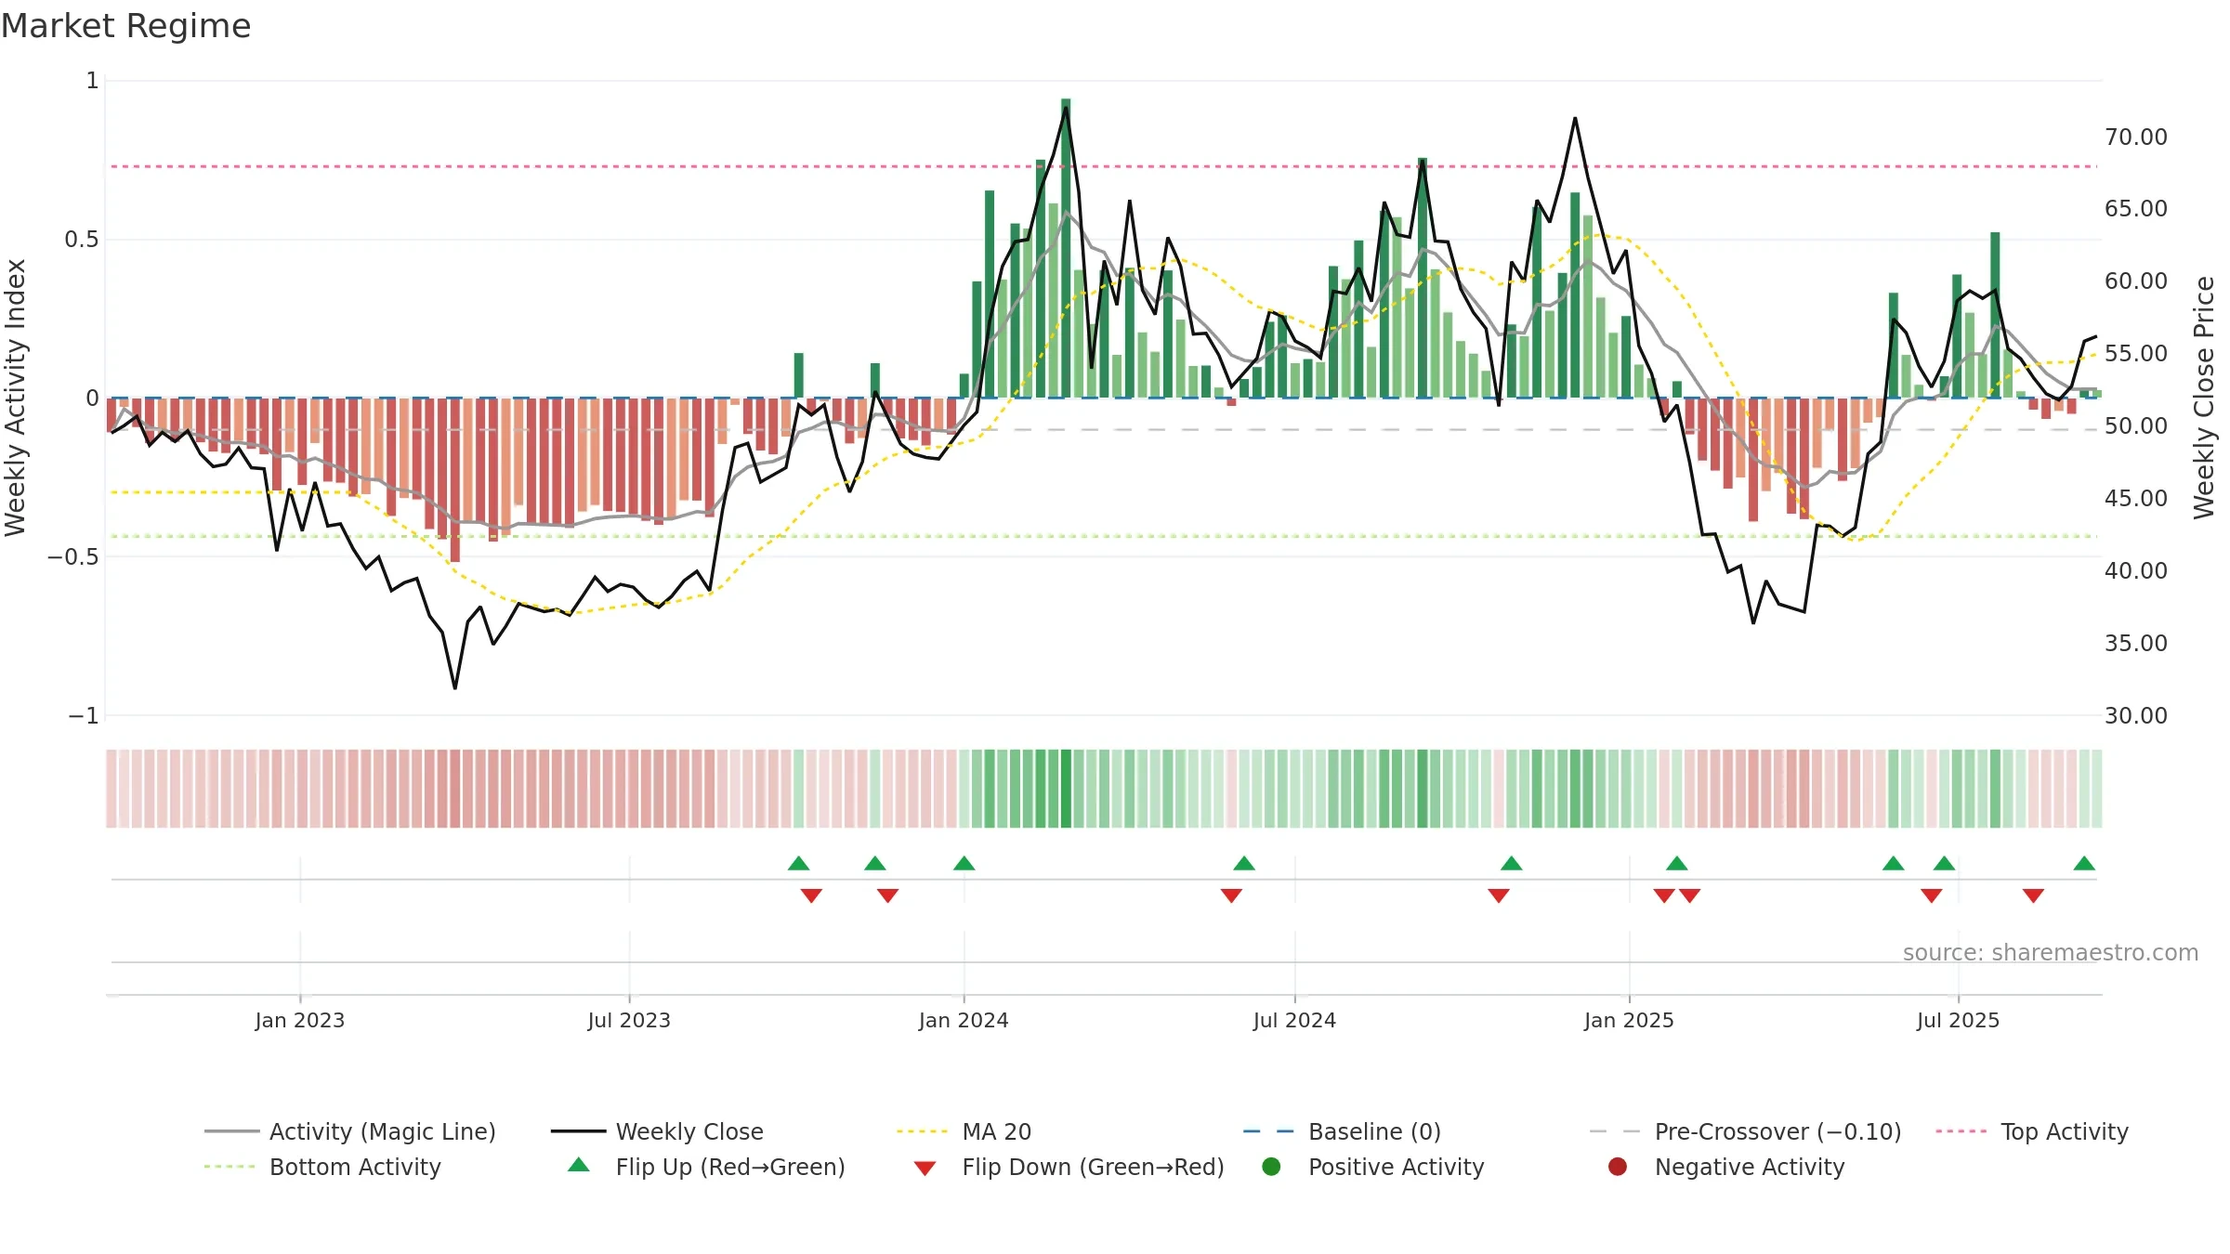Click the source: sharemaestro.com text
The width and height of the screenshot is (2230, 1254).
click(x=2051, y=952)
